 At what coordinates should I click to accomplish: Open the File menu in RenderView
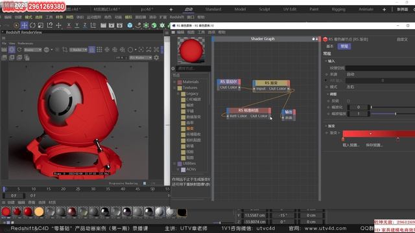coord(4,43)
